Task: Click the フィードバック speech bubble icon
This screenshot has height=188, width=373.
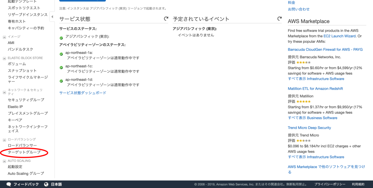Action: [x=9, y=184]
